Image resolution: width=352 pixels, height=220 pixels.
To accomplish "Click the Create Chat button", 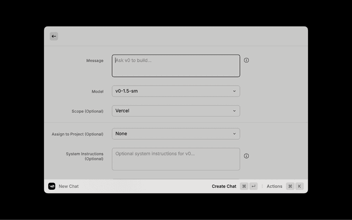I will [x=224, y=186].
